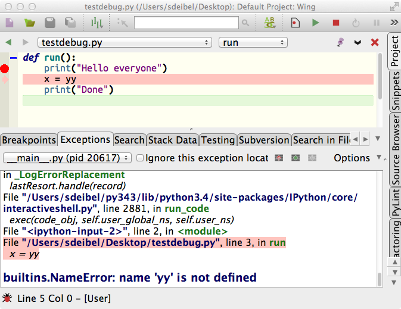Click the down stack frame icon
The image size is (401, 309).
(x=312, y=158)
